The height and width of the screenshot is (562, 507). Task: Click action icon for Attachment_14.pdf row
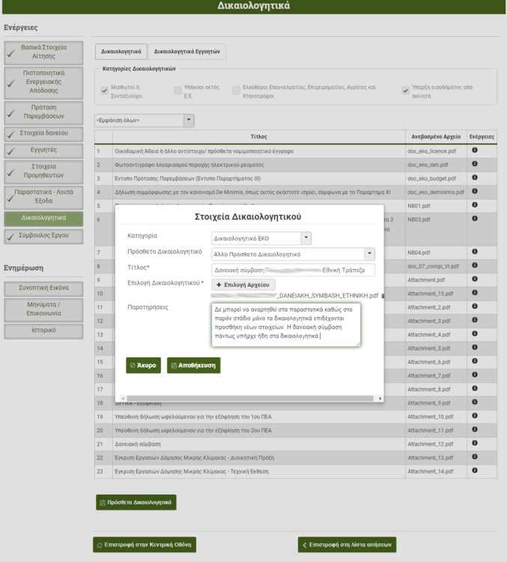(x=475, y=471)
